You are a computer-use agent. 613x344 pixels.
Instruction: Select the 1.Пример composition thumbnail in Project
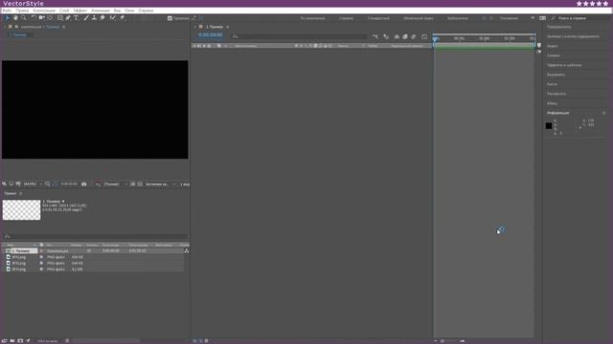[21, 210]
